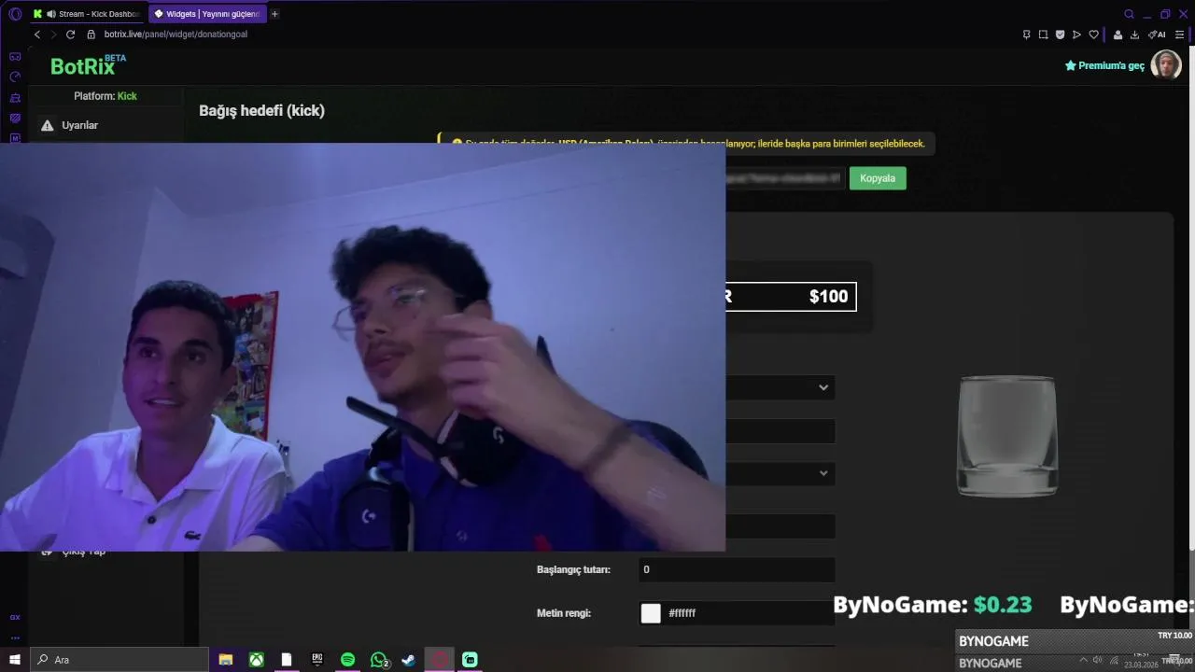Click the BotRix BETA logo
This screenshot has height=672, width=1195.
[88, 65]
